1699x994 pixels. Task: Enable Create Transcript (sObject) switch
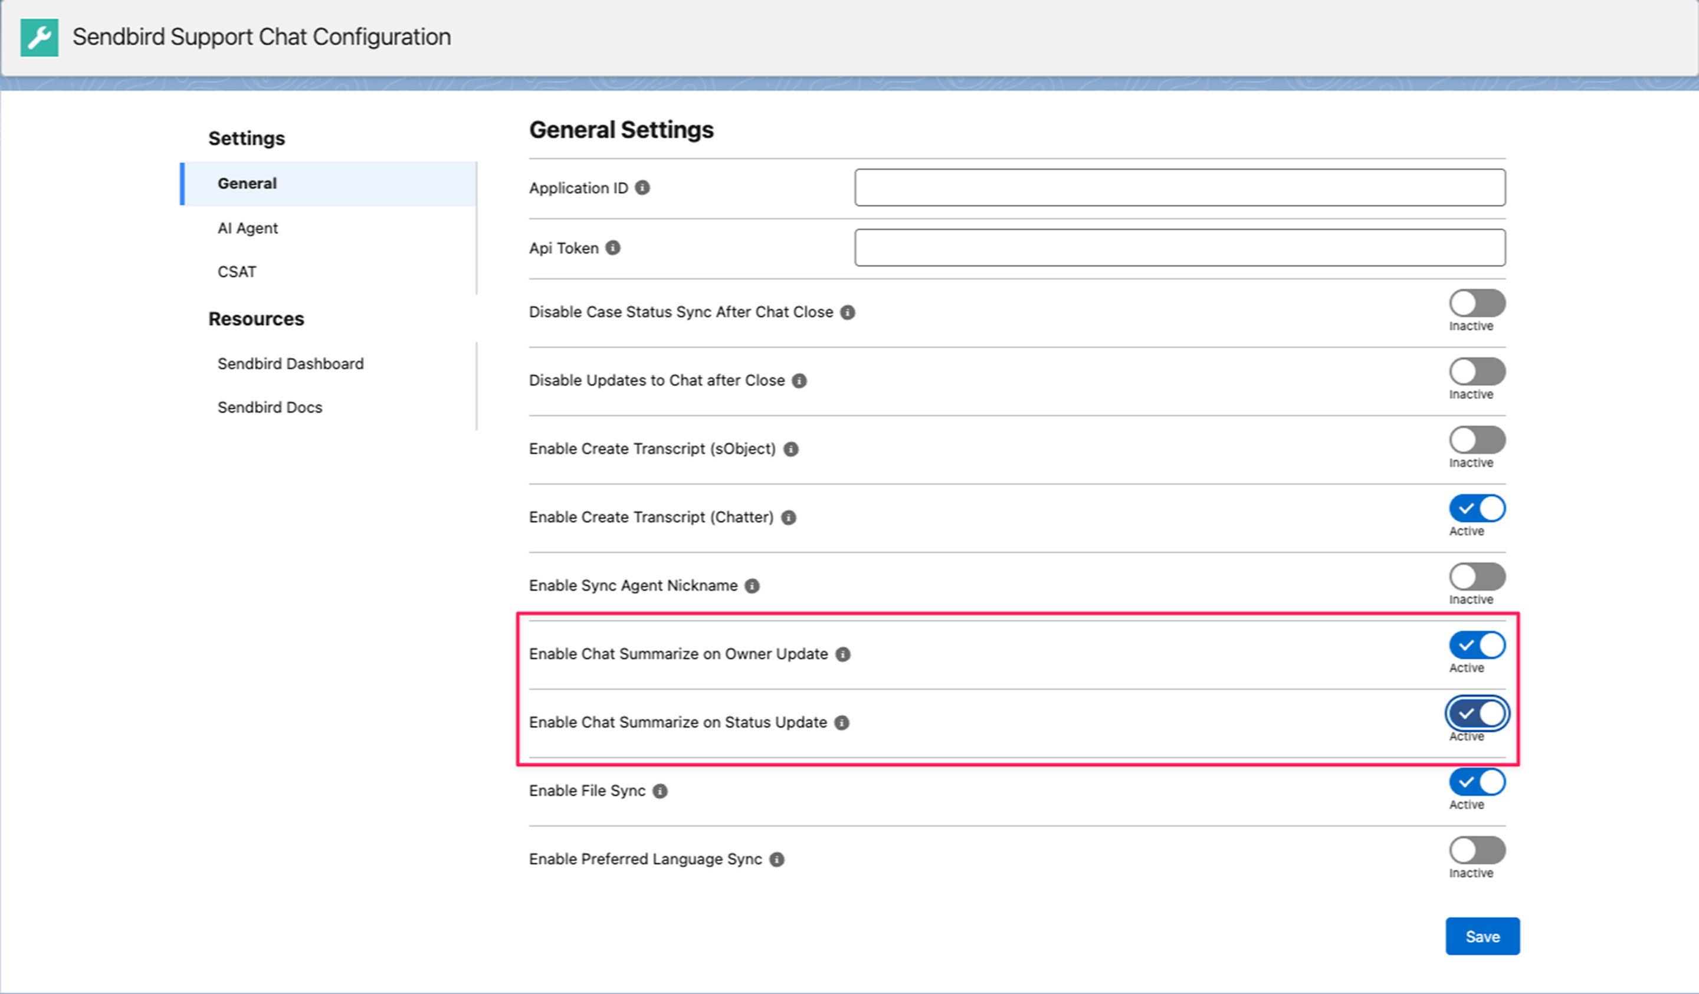coord(1477,440)
